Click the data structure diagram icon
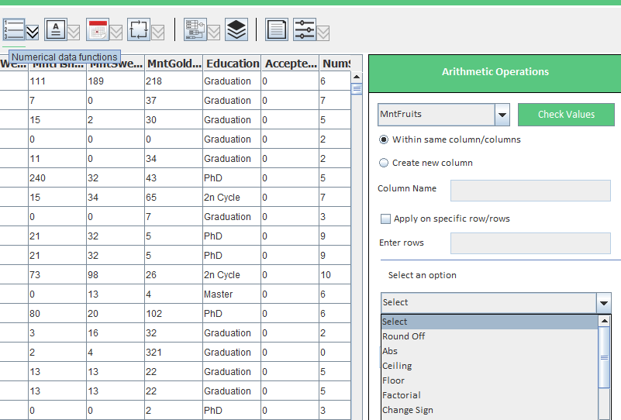This screenshot has height=420, width=621. 195,29
